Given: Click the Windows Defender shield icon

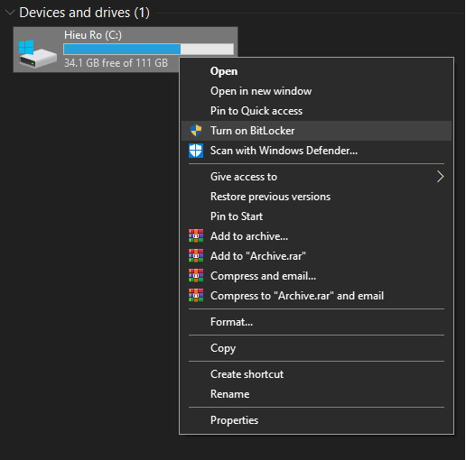Looking at the screenshot, I should click(196, 151).
